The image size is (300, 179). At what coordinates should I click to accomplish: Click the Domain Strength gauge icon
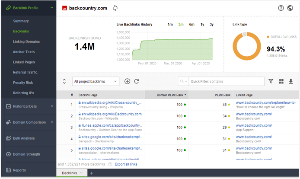click(x=8, y=154)
